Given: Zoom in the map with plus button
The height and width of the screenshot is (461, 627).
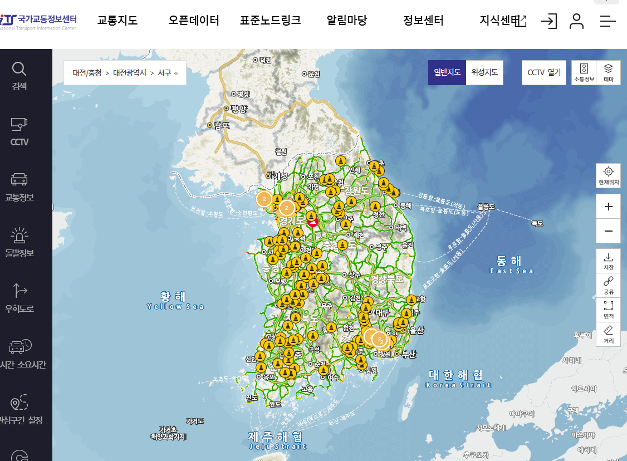Looking at the screenshot, I should tap(608, 207).
